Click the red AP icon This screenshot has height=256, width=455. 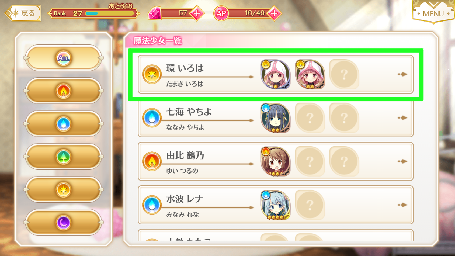(x=221, y=13)
